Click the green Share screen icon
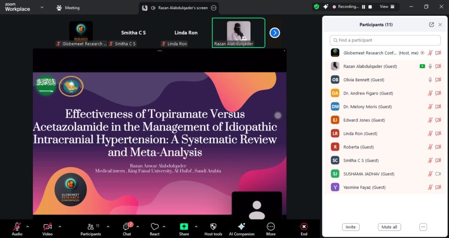Screen dimensions: 449x238 coord(184,227)
